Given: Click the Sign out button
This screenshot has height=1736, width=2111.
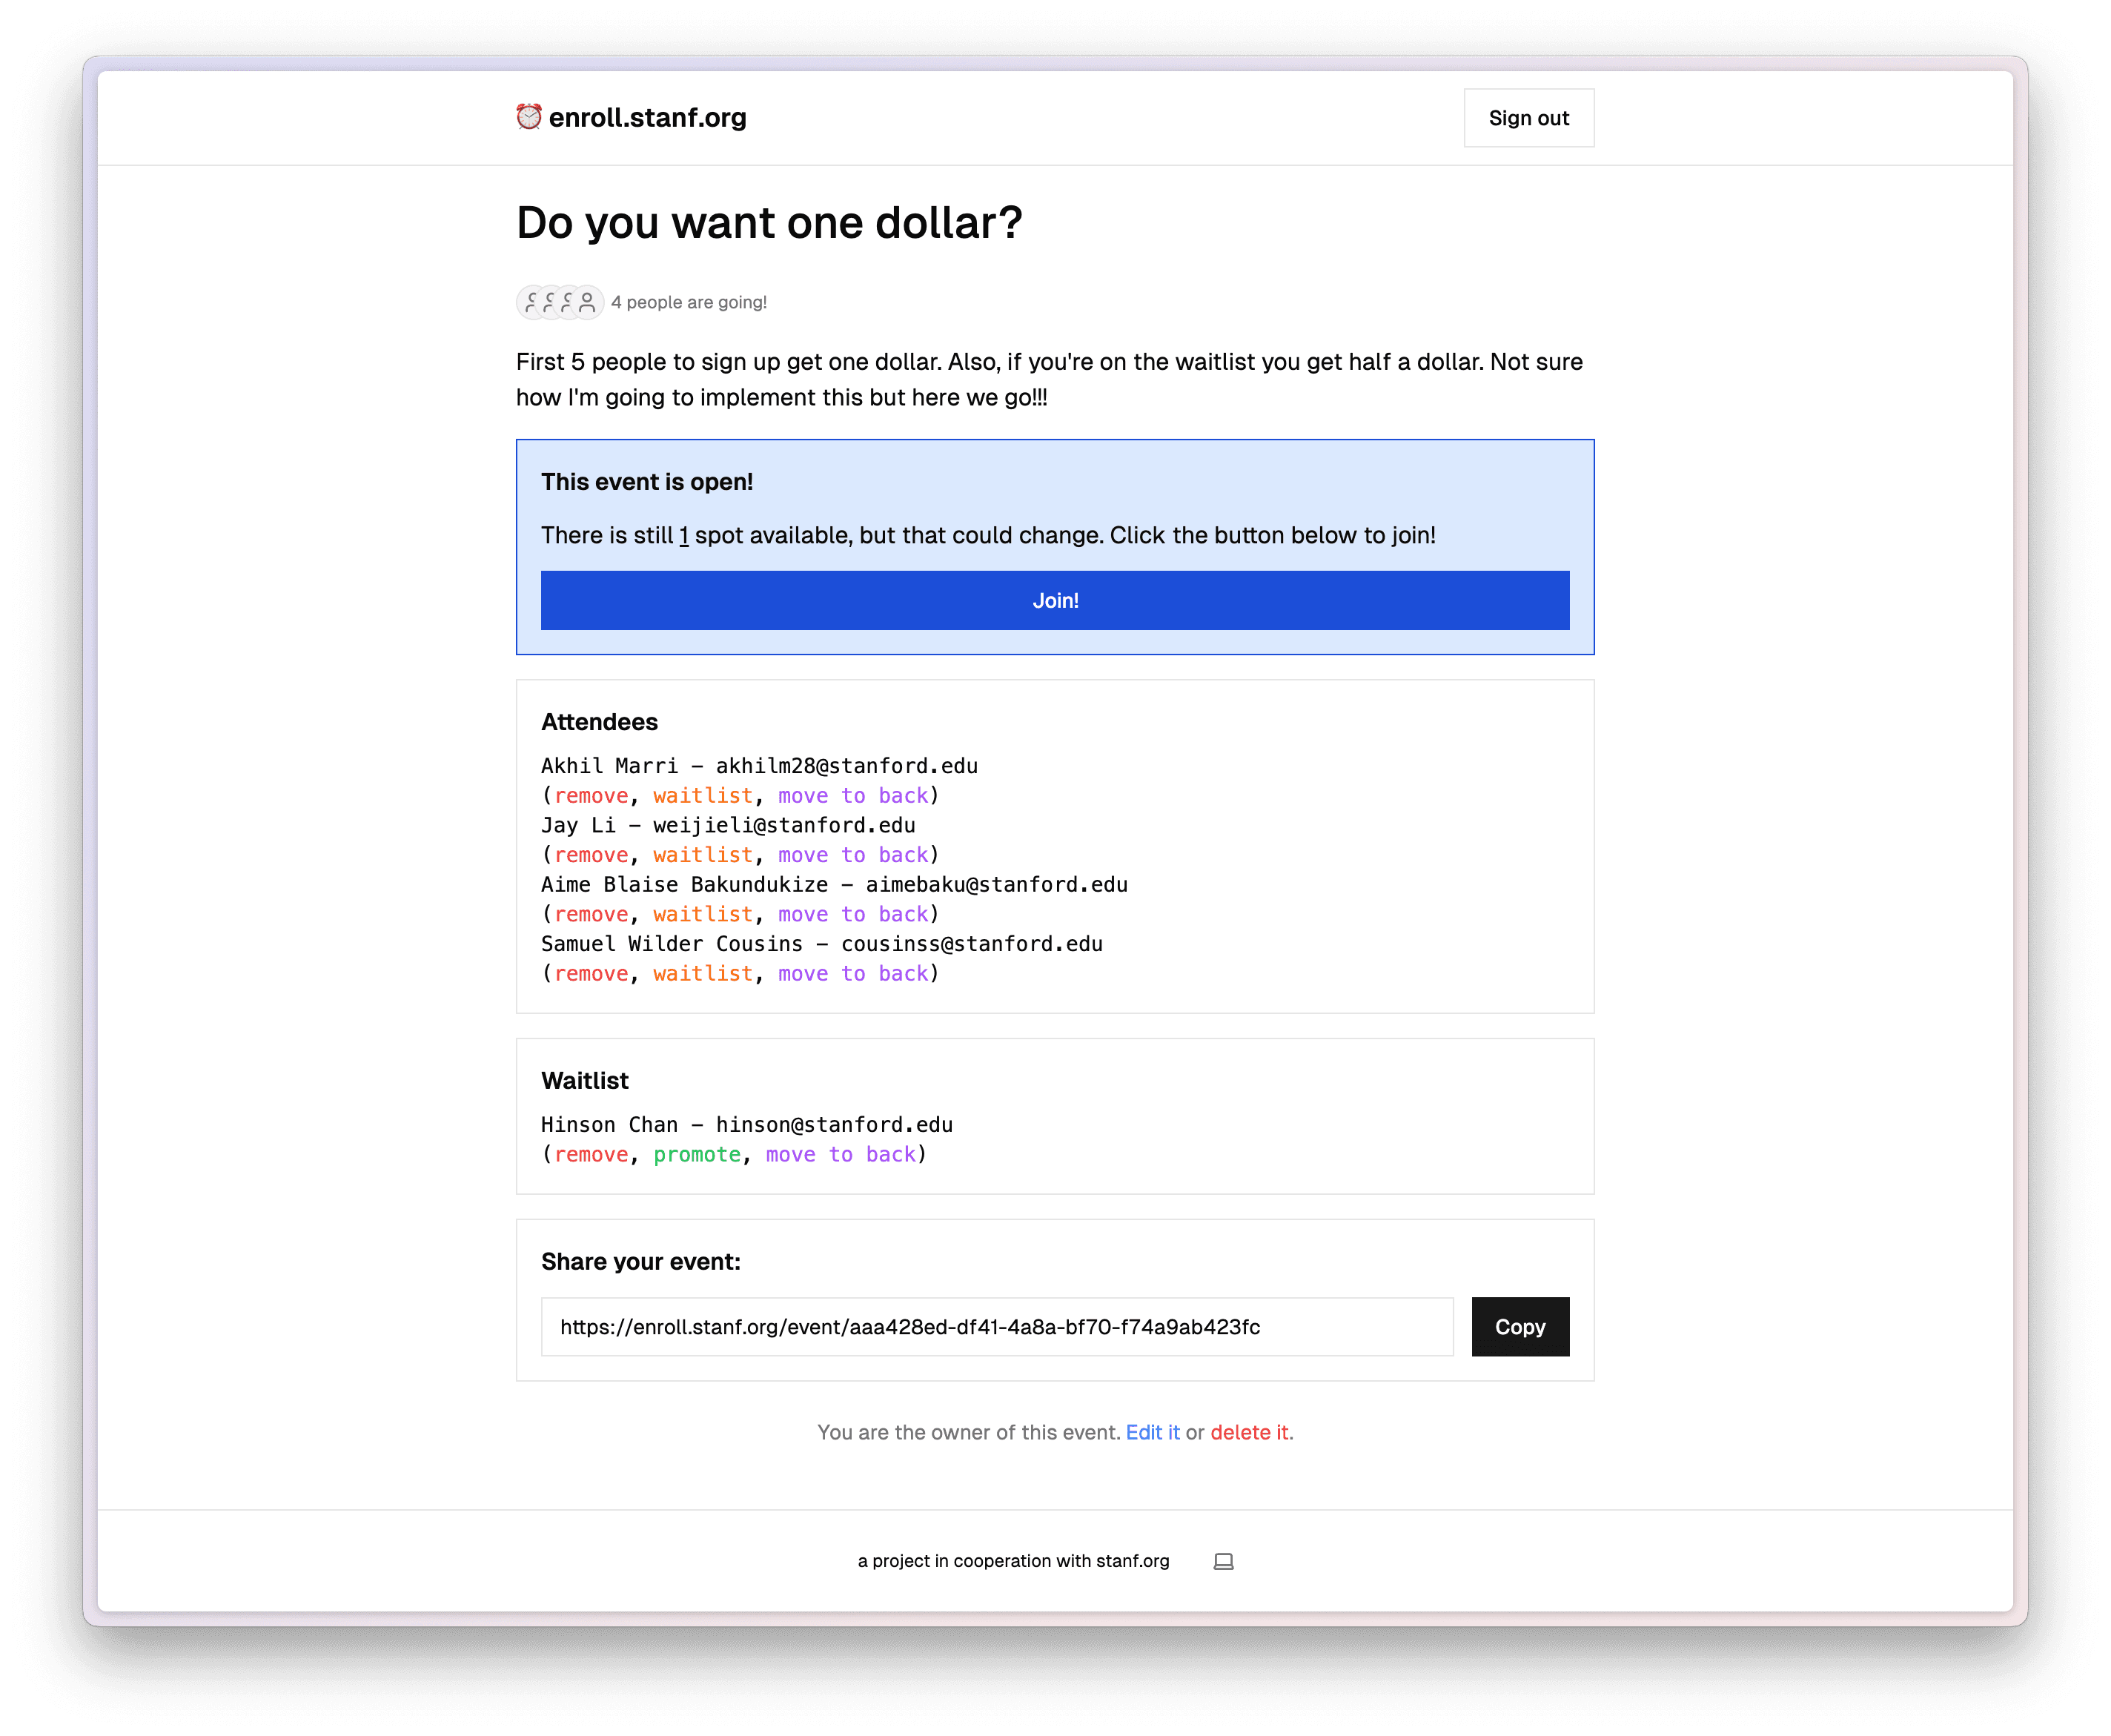Looking at the screenshot, I should (x=1528, y=118).
